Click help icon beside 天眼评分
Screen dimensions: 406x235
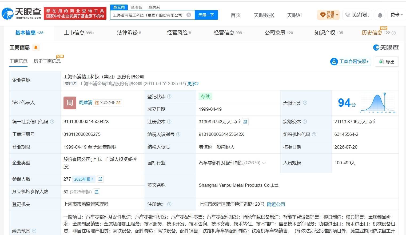(305, 103)
